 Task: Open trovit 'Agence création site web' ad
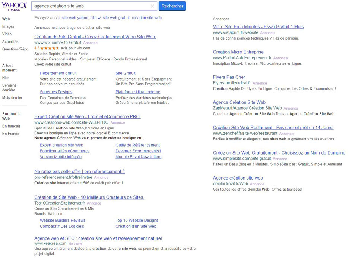[x=238, y=178]
